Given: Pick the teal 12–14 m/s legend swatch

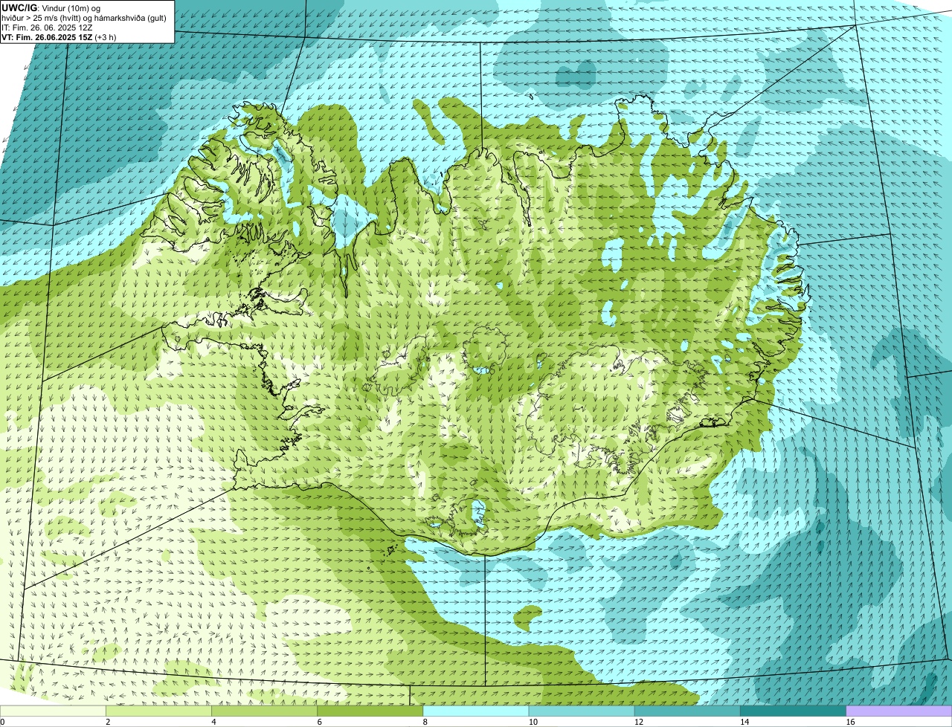Looking at the screenshot, I should pos(687,711).
